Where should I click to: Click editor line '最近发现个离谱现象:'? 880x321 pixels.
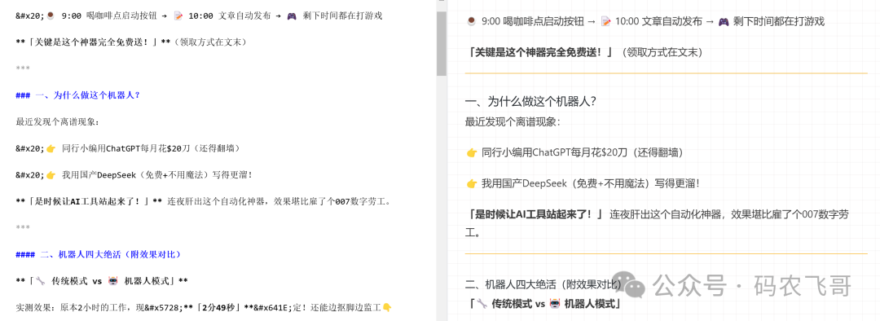pos(57,121)
